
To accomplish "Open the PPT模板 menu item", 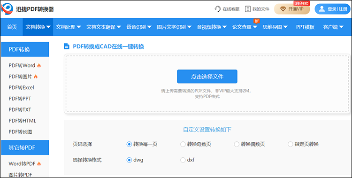I will tap(305, 27).
